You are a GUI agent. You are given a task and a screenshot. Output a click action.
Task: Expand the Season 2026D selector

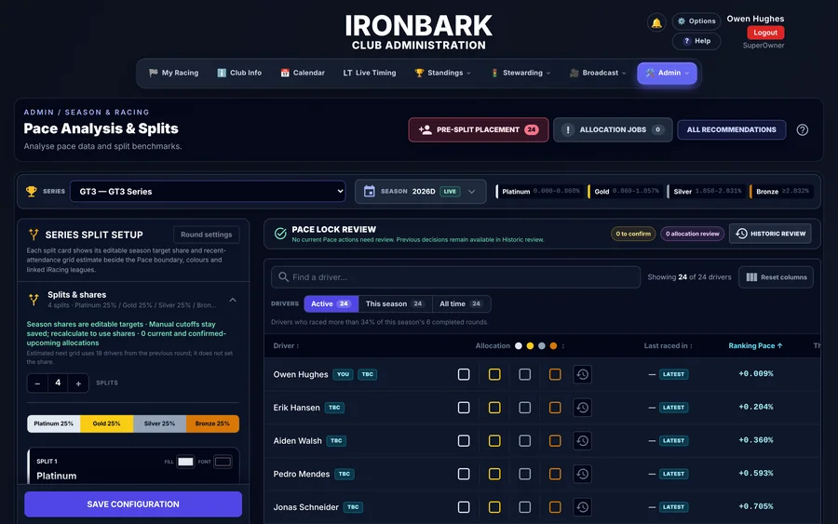(420, 191)
